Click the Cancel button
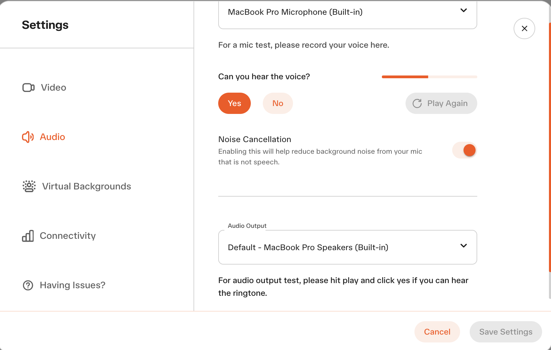This screenshot has width=551, height=350. [x=437, y=332]
